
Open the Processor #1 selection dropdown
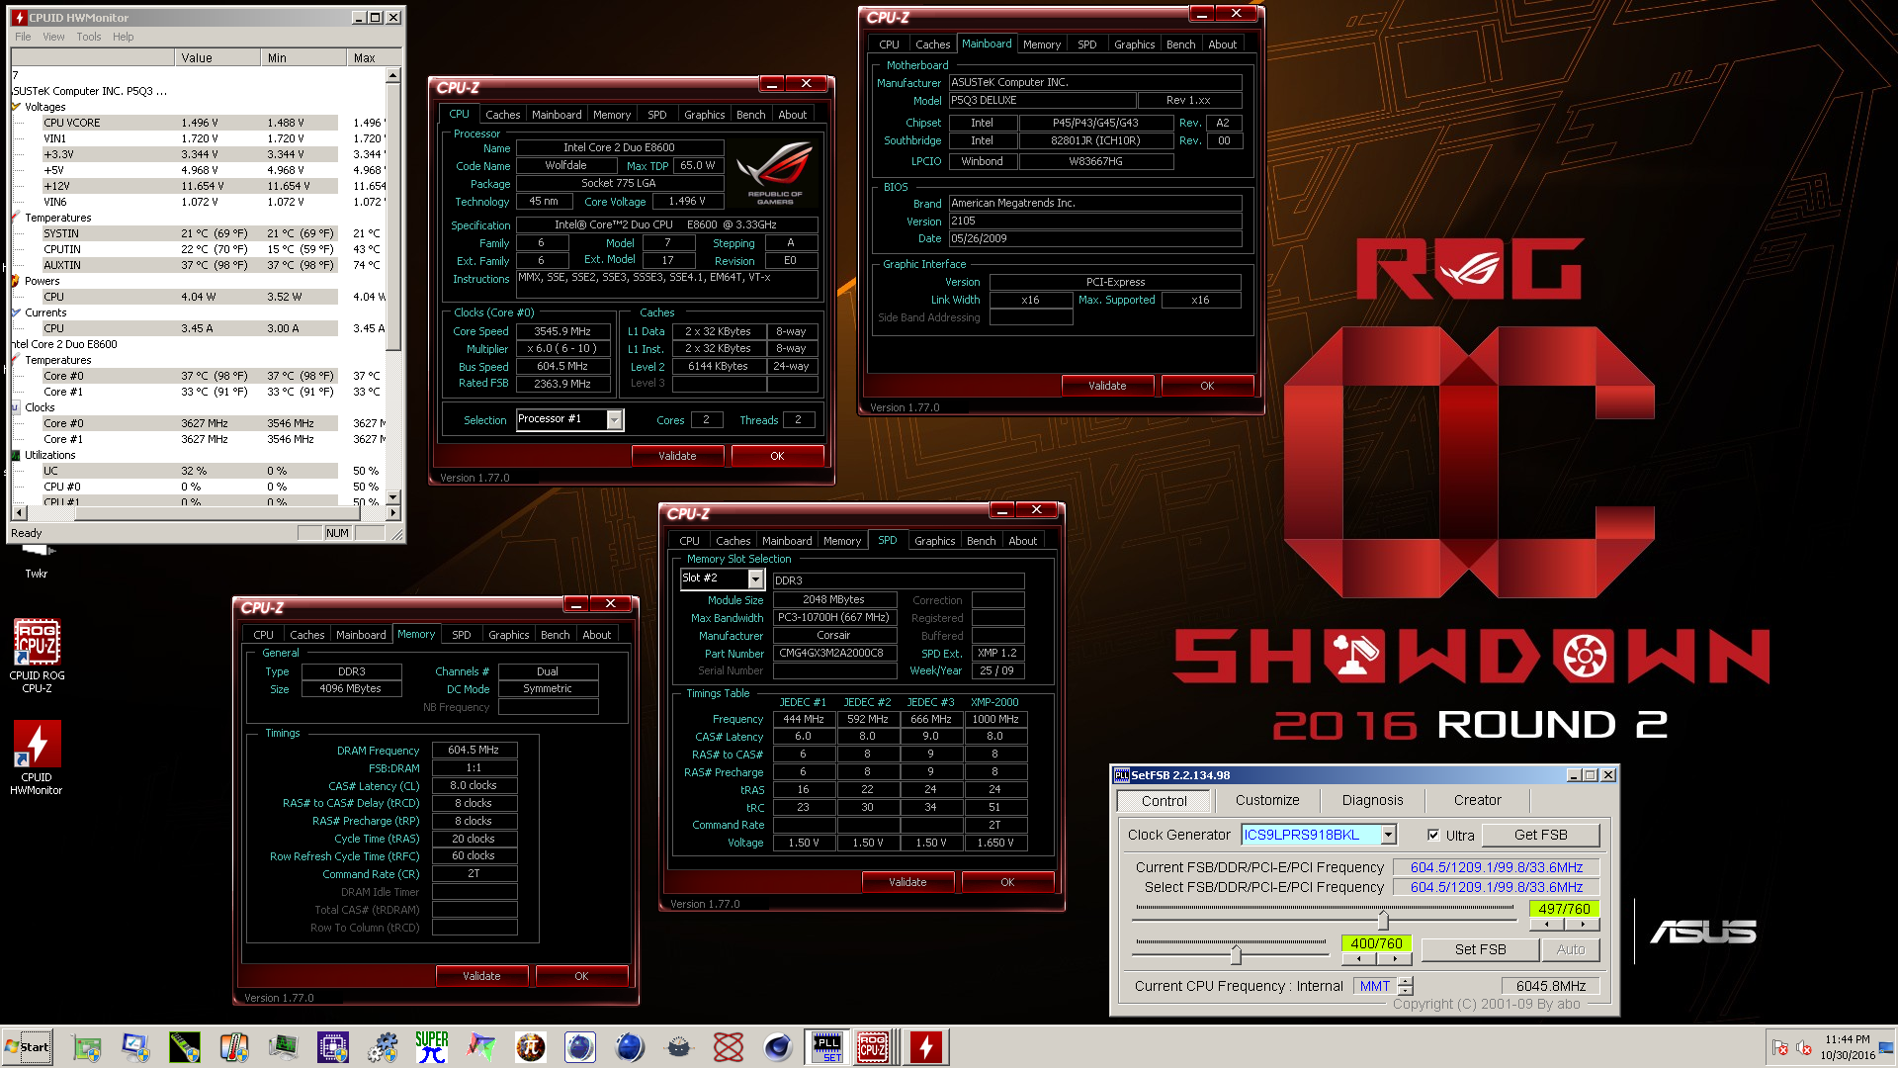[614, 419]
